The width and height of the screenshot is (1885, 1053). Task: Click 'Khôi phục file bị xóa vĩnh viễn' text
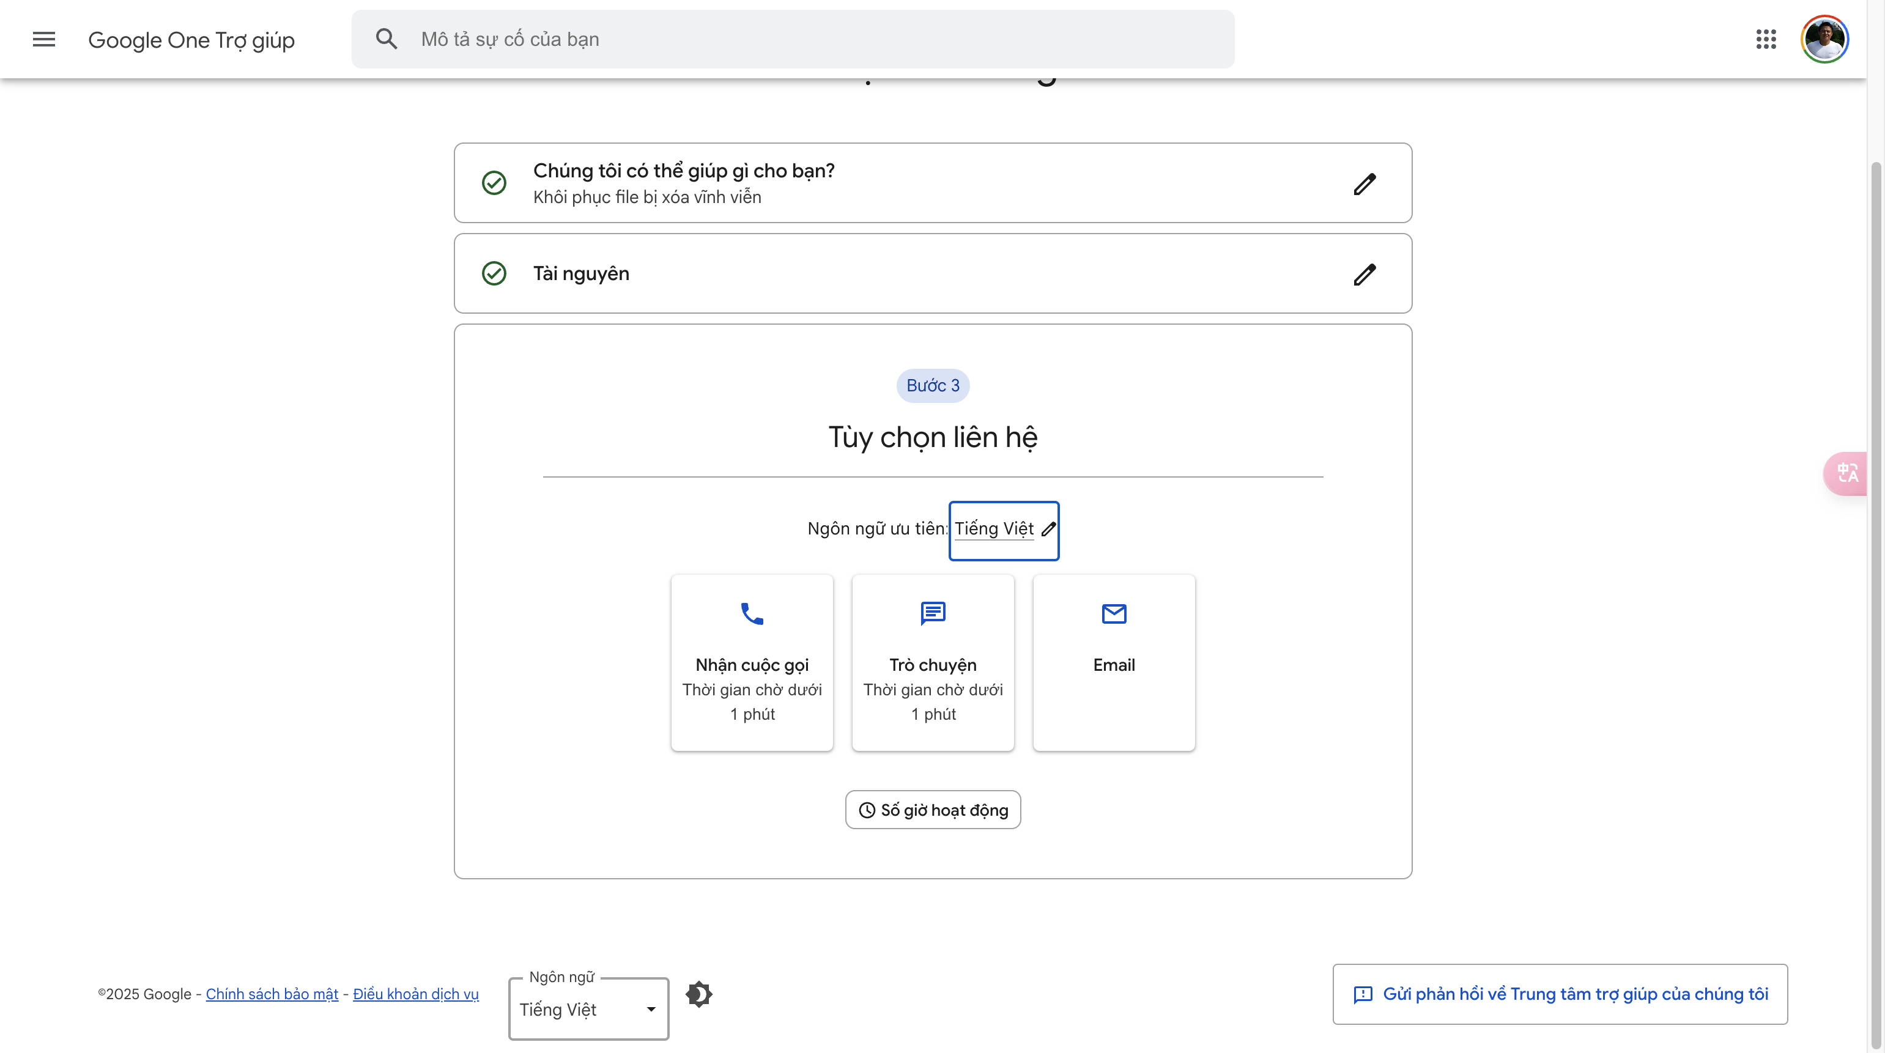(647, 197)
